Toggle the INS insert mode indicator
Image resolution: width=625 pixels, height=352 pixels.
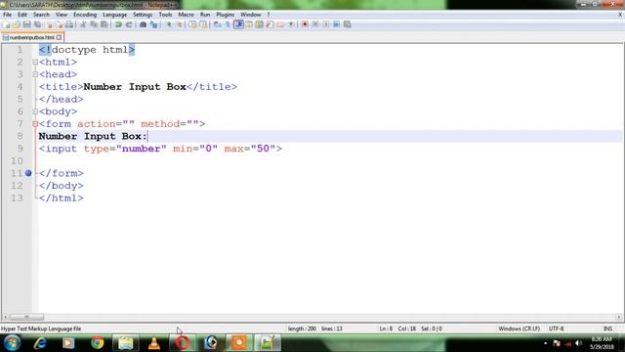coord(607,329)
